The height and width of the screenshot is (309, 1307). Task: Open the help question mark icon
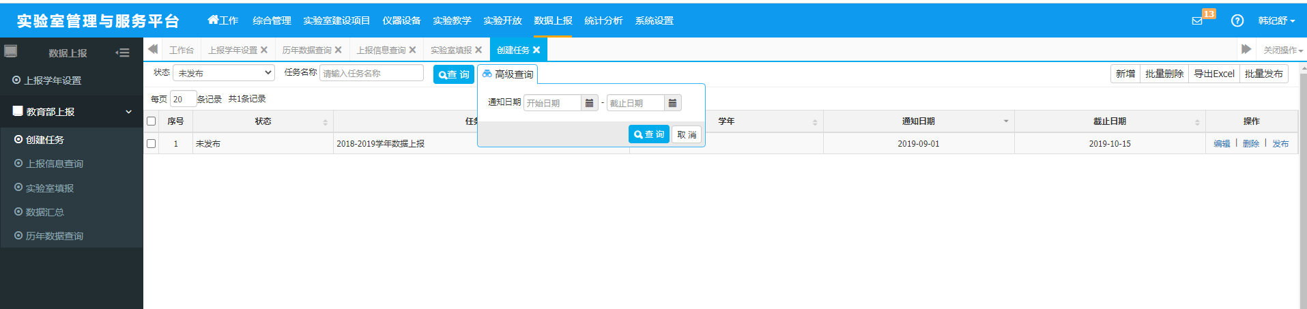tap(1237, 20)
